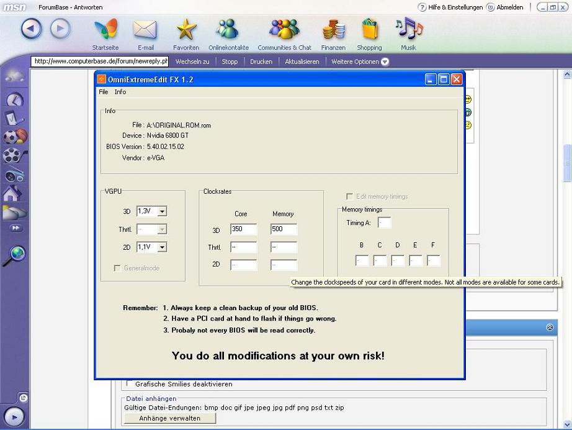Open the E-mail envelope icon

[x=145, y=30]
